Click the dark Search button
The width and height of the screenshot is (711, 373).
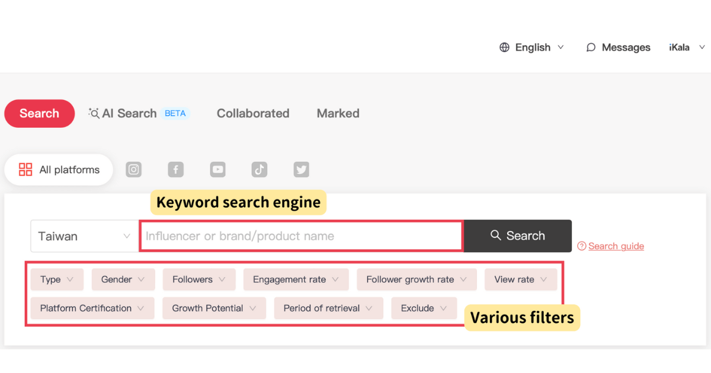[518, 236]
